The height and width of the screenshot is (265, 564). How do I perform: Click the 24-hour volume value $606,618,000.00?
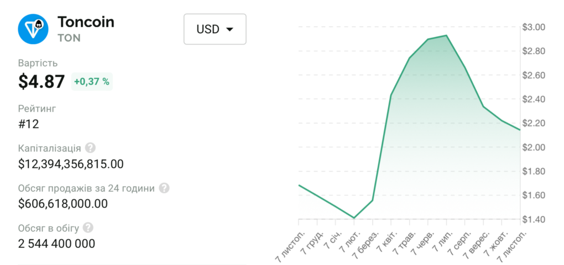tap(62, 204)
